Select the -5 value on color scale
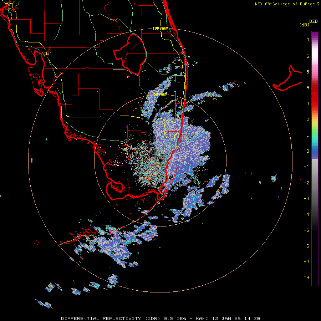This screenshot has height=321, width=321. [306, 230]
